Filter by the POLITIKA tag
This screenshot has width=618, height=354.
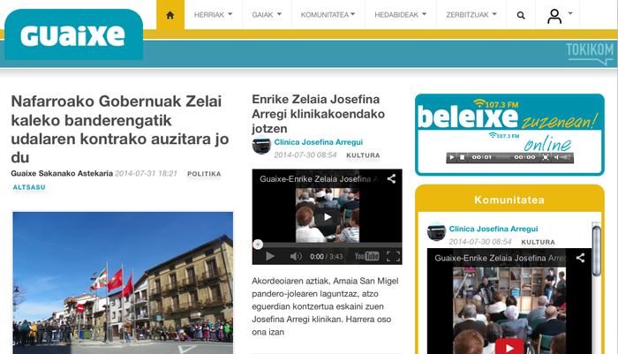(x=204, y=174)
